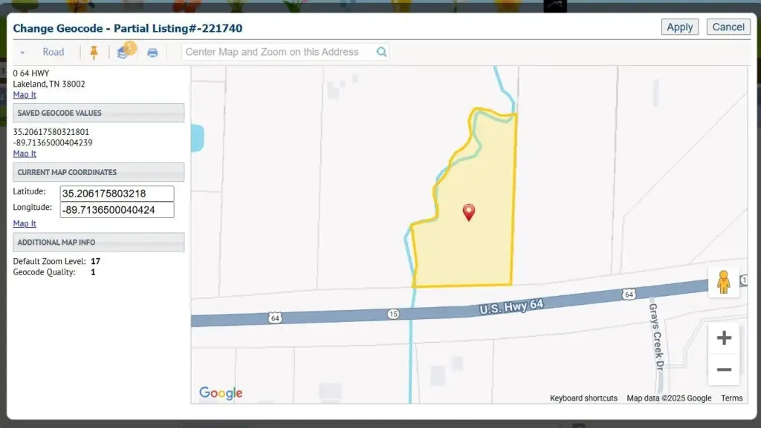This screenshot has width=761, height=428.
Task: Click Map It link below Longitude field
Action: (25, 223)
